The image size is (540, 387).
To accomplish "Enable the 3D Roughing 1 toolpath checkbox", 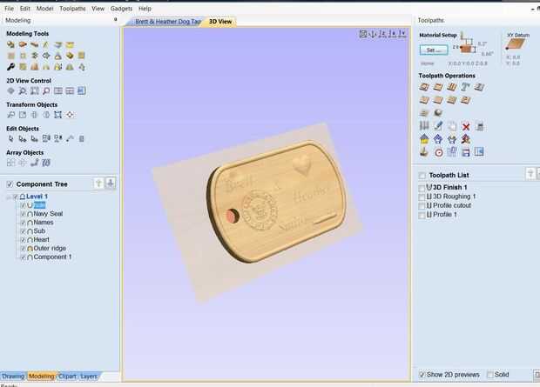I will (422, 197).
